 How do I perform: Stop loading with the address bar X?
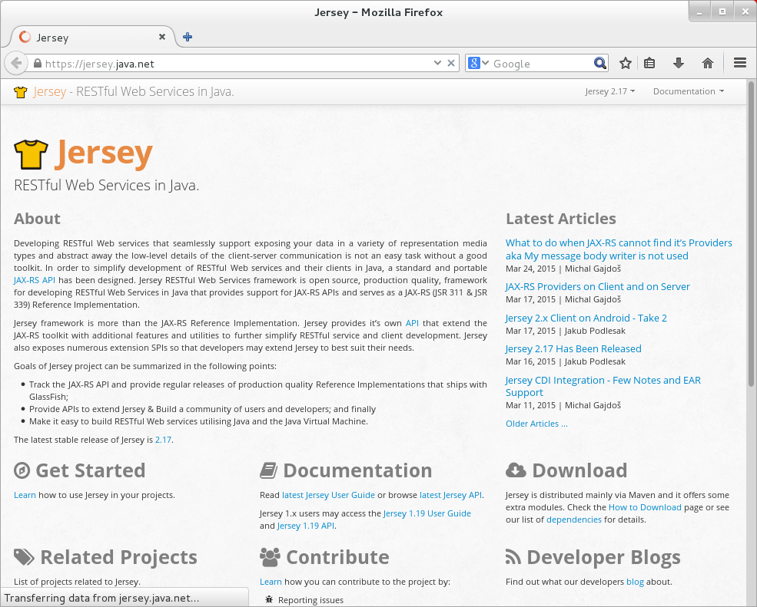451,63
